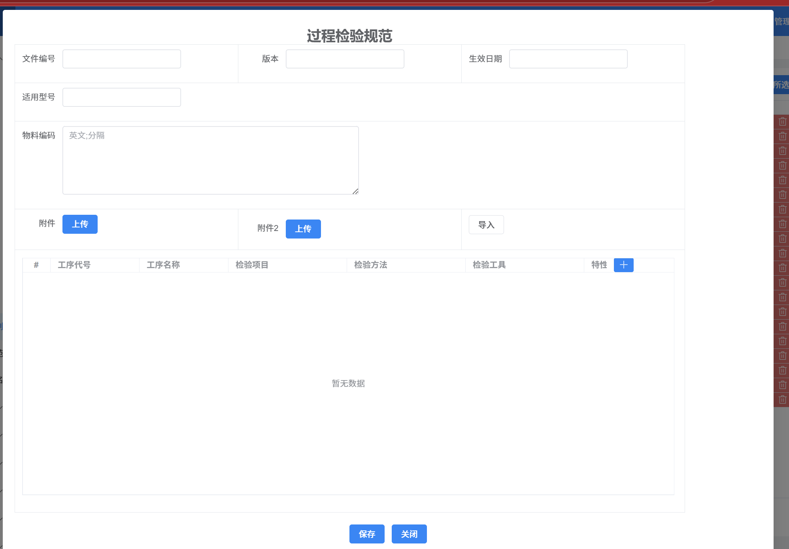Click the 检验项目 column header
Viewport: 789px width, 549px height.
tap(252, 265)
